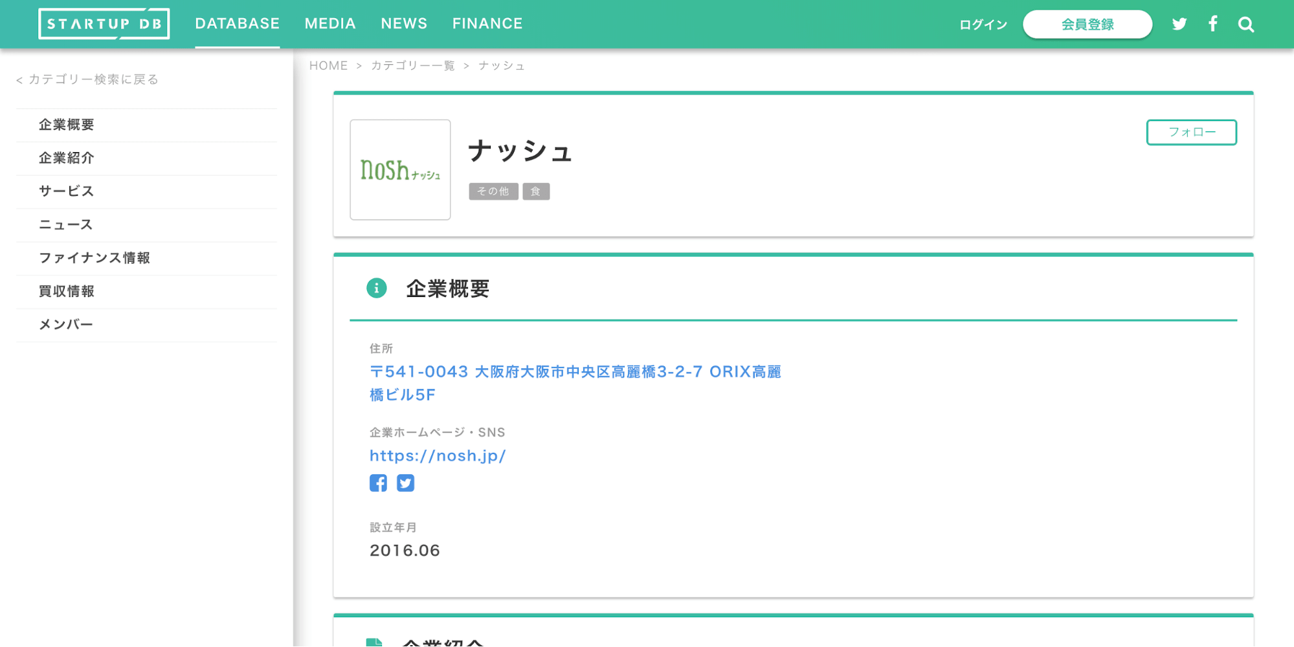Select 企業紹介 in the sidebar
This screenshot has width=1294, height=647.
[146, 159]
